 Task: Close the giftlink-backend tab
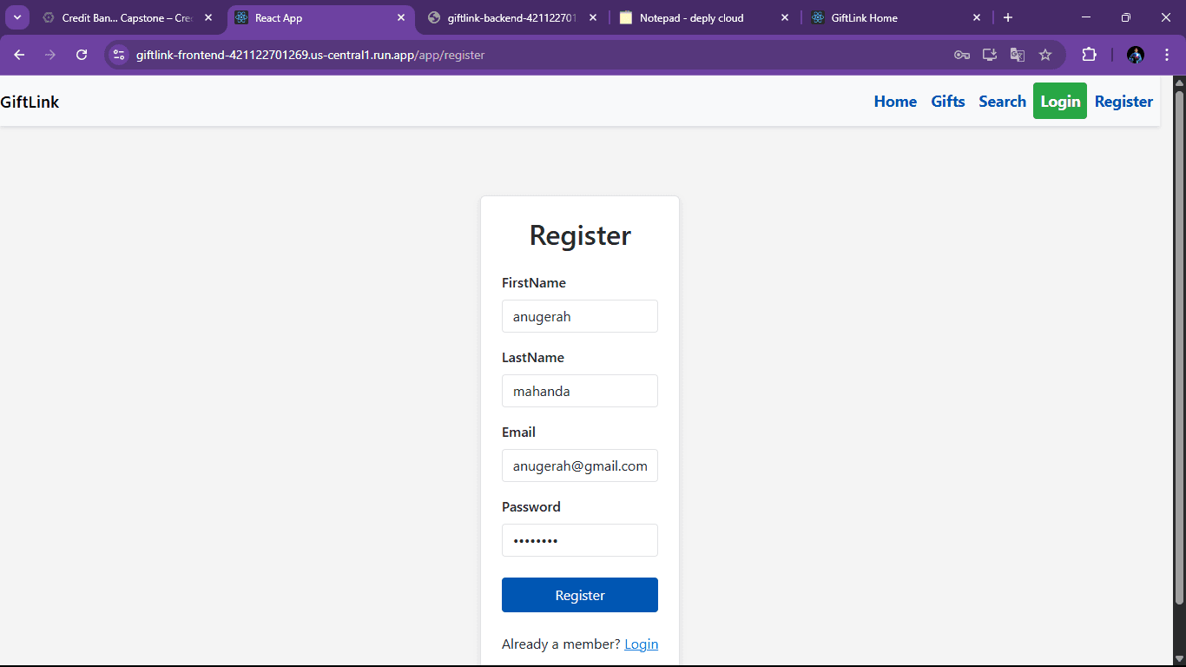click(x=592, y=17)
